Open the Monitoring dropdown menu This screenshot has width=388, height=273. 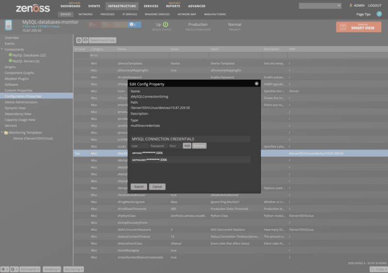click(74, 269)
